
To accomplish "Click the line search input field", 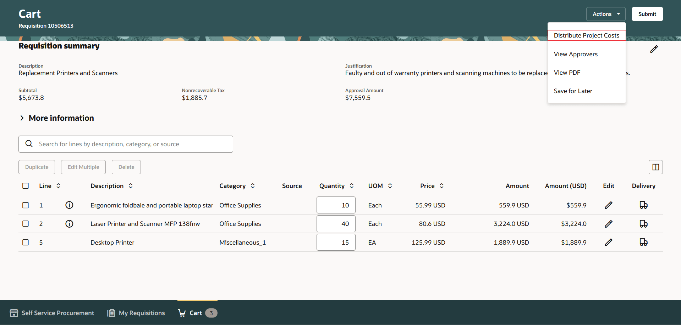I will [124, 144].
